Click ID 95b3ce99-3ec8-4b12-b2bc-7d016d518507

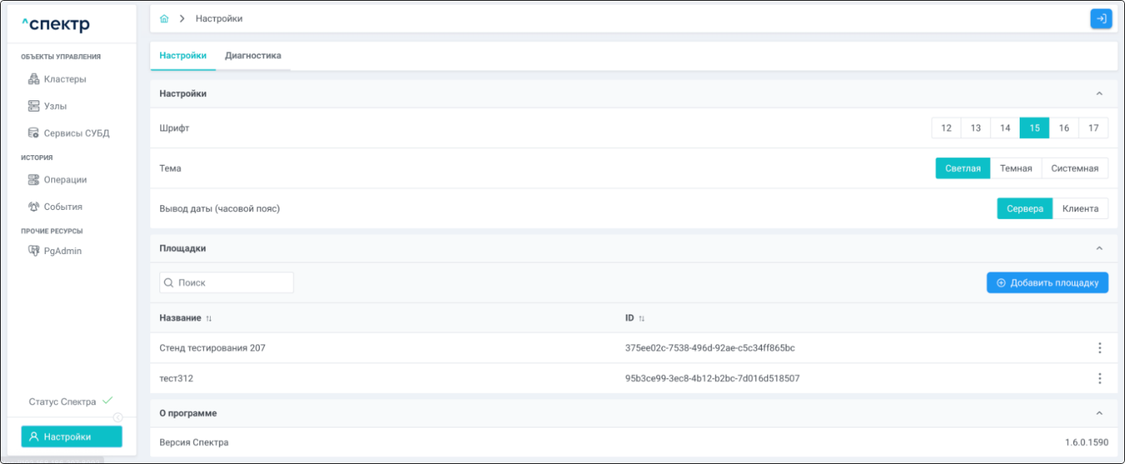tap(712, 379)
